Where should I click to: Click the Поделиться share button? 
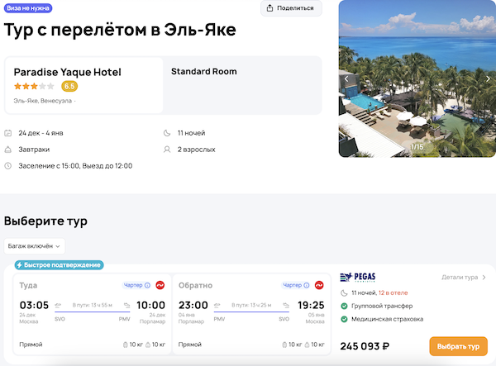tap(291, 8)
